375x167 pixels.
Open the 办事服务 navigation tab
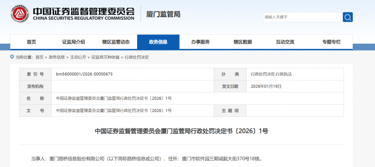(200, 42)
